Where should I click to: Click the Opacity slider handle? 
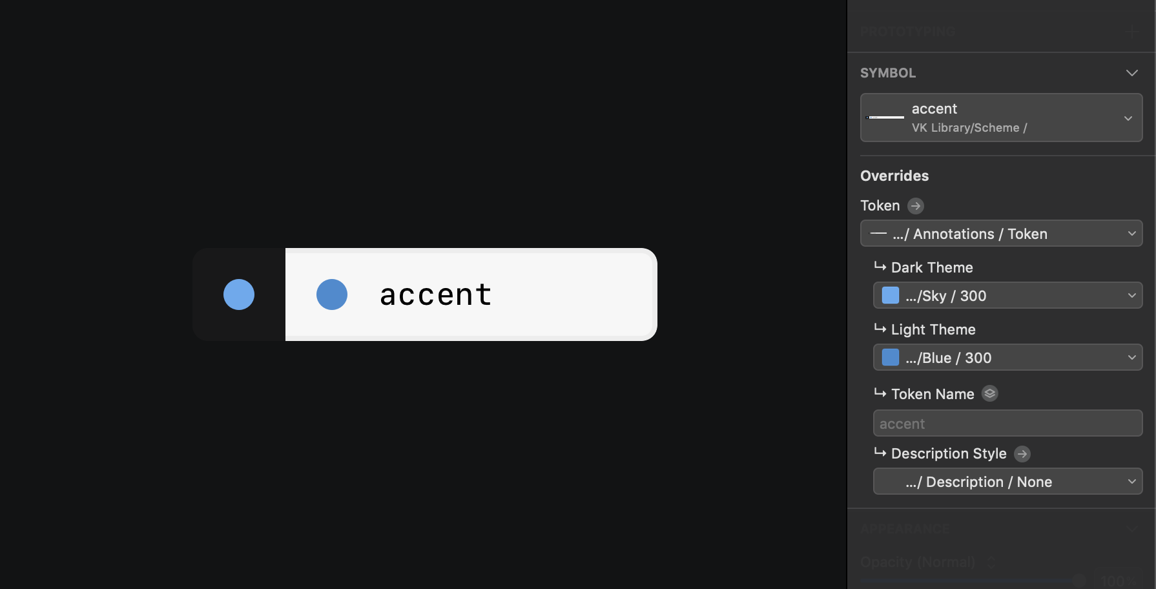pos(1079,580)
